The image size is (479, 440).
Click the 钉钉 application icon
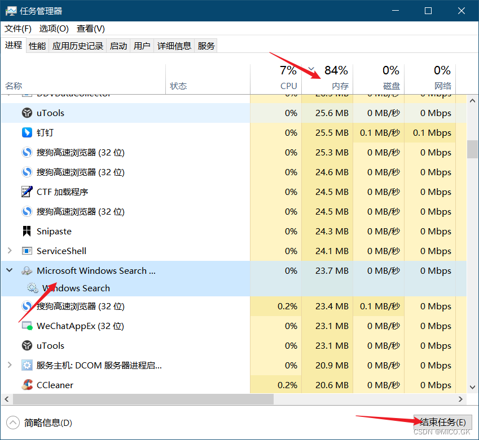[27, 132]
